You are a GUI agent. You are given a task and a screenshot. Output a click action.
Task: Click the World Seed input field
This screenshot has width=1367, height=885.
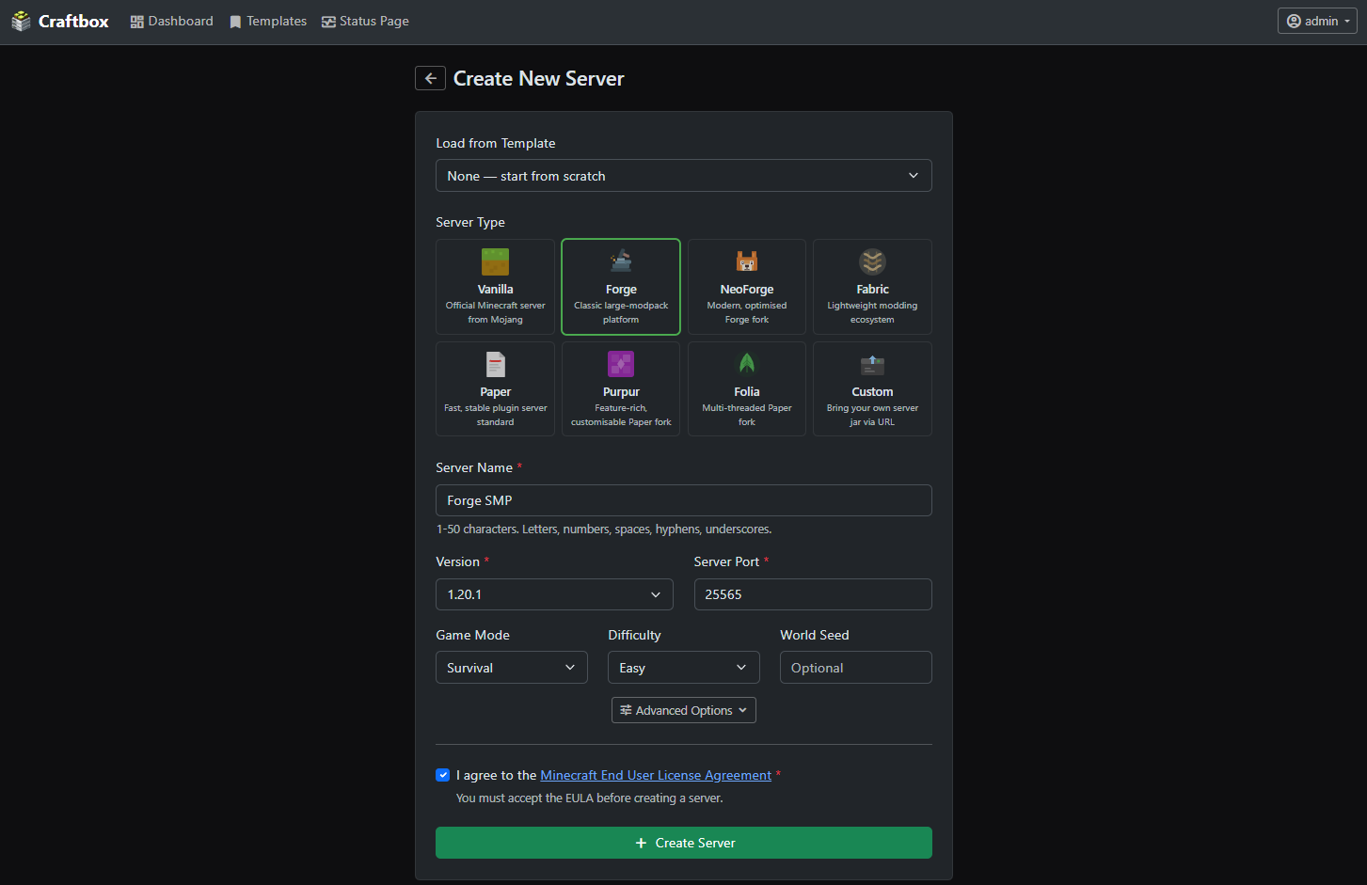point(856,668)
